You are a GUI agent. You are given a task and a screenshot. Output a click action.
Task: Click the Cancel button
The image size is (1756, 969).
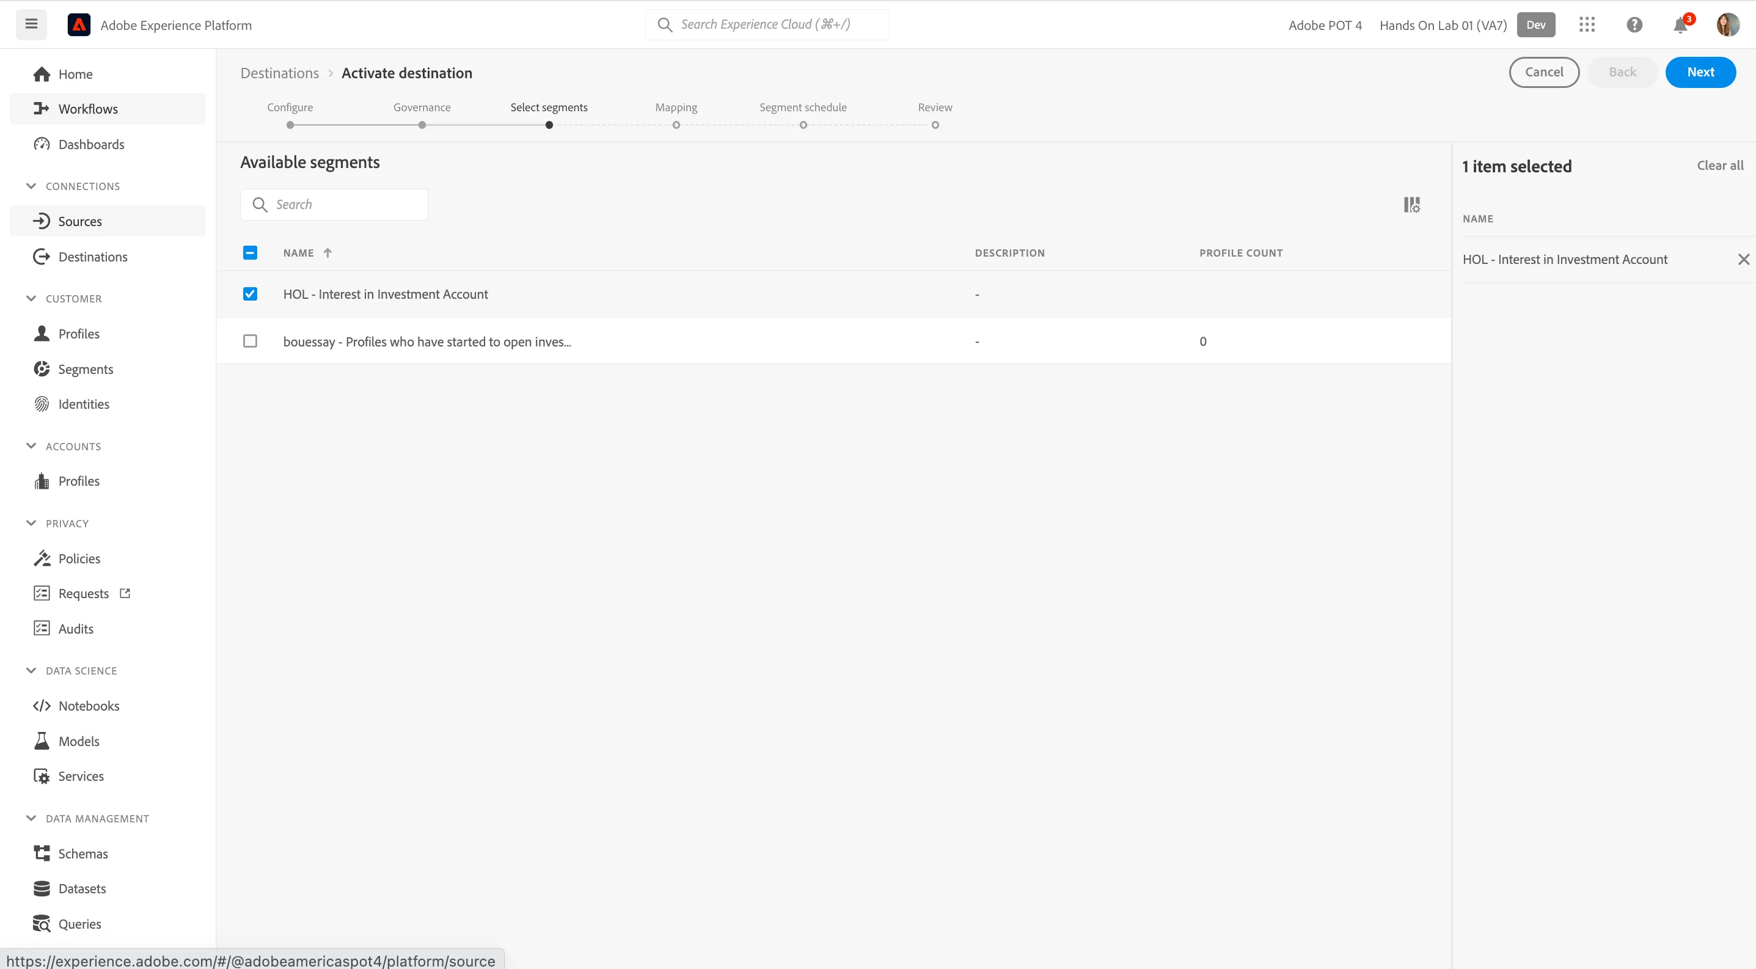[x=1544, y=72]
